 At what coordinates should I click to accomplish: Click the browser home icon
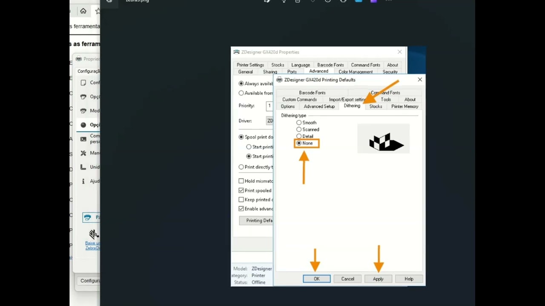tap(83, 11)
